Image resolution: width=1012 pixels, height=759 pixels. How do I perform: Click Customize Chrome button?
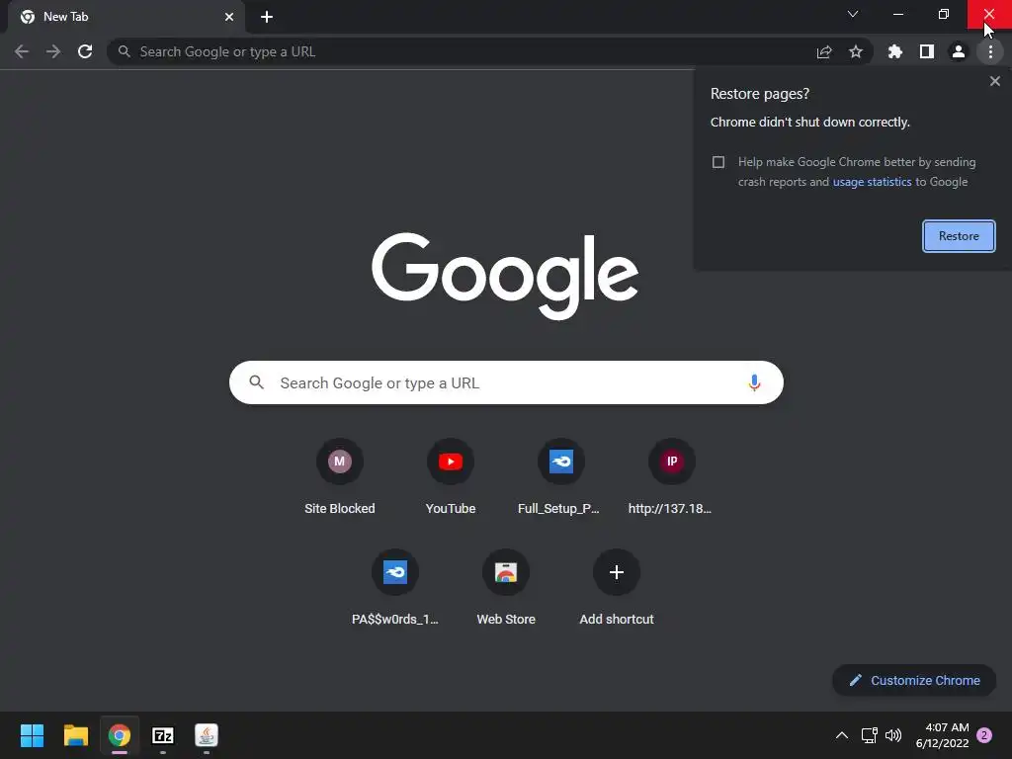click(914, 680)
